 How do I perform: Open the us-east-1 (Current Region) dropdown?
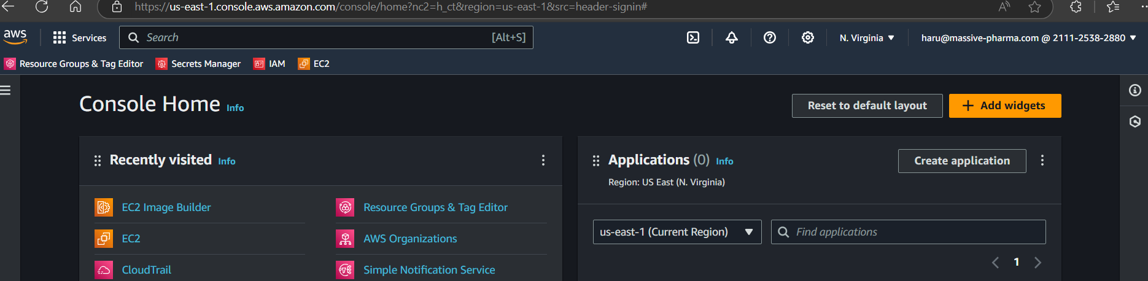(x=677, y=232)
